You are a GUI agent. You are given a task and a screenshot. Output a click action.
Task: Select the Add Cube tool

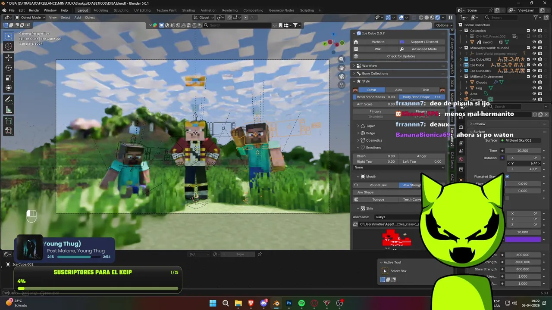(x=9, y=121)
